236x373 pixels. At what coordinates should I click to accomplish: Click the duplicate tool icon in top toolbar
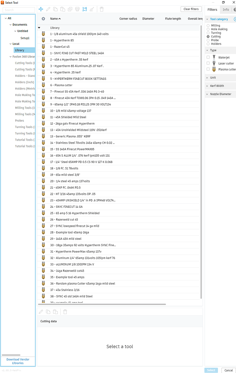coord(70,9)
